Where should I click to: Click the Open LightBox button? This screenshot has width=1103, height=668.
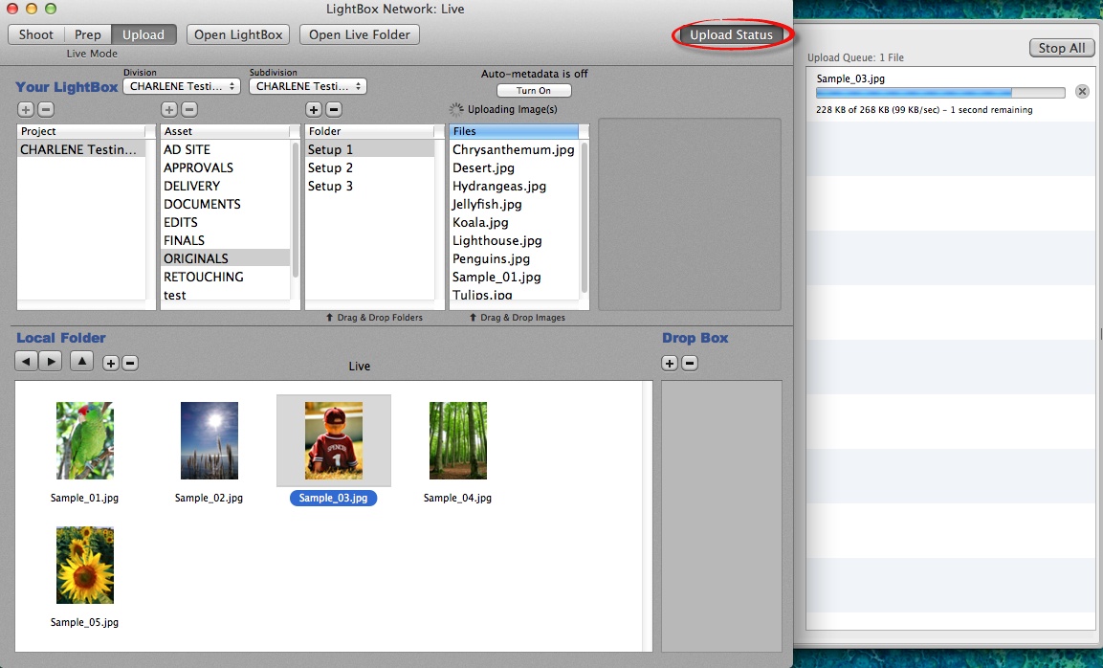coord(238,35)
